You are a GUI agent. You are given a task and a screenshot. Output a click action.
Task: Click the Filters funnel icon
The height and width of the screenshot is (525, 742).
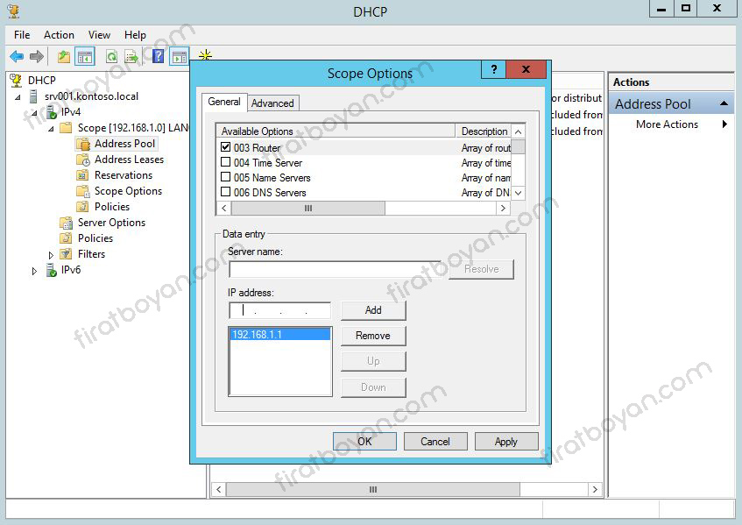pos(66,254)
